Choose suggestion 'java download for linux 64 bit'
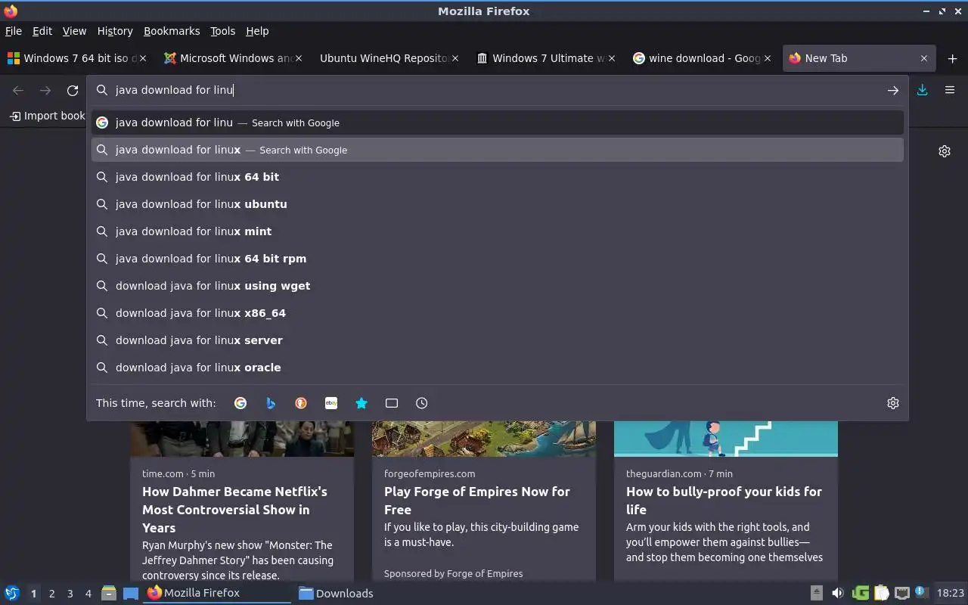Image resolution: width=968 pixels, height=605 pixels. [498, 177]
